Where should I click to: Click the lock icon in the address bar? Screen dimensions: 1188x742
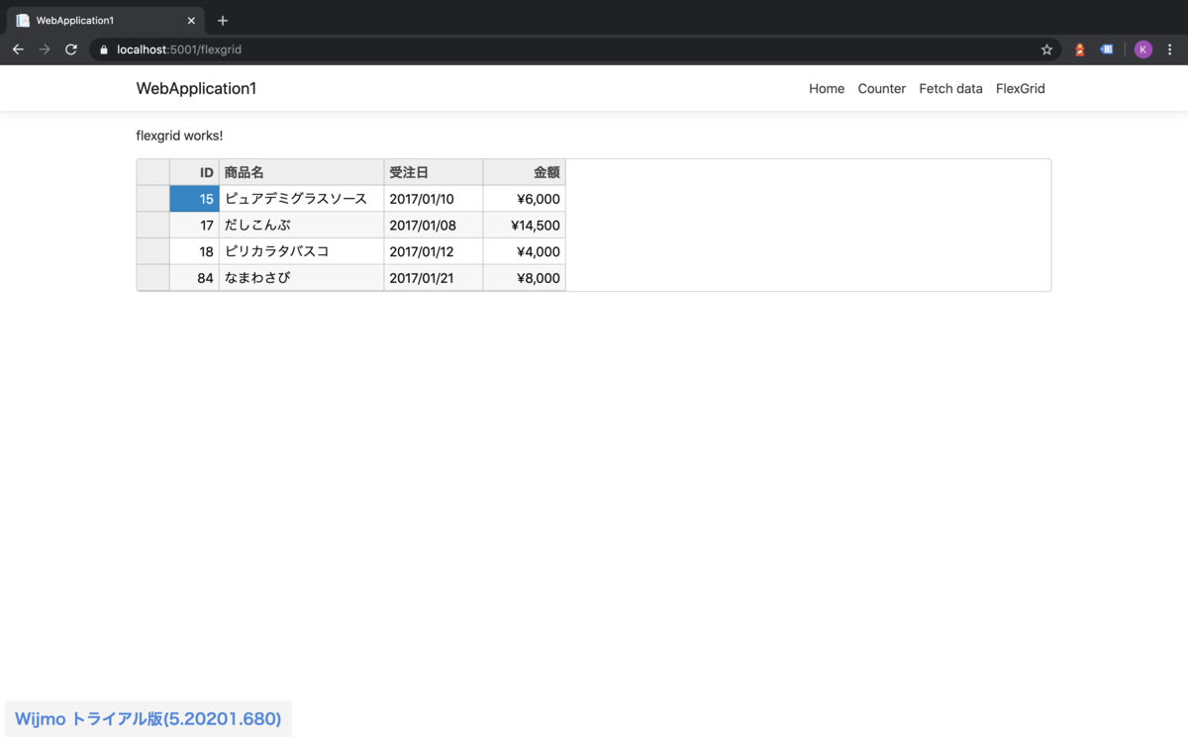pyautogui.click(x=103, y=49)
